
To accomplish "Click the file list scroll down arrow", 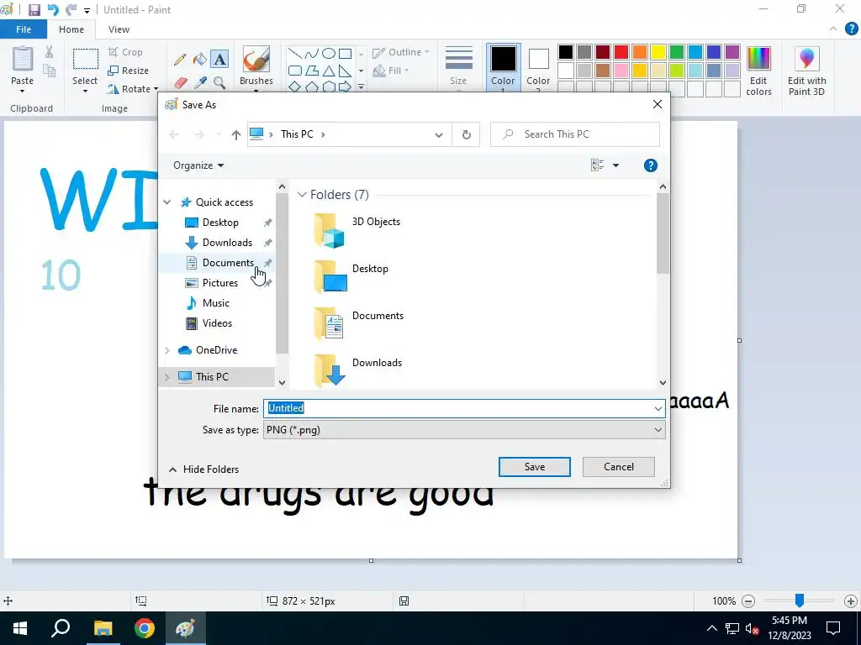I will tap(663, 383).
